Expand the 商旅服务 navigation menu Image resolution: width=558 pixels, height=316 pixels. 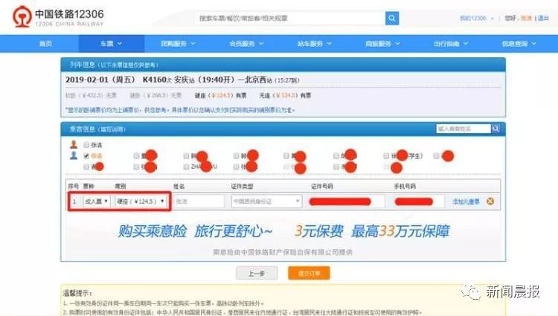[382, 44]
